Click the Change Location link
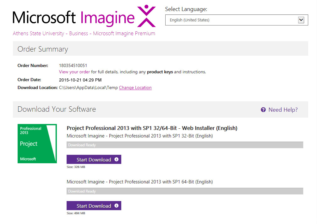Viewport: 317px width, 224px height. tap(135, 88)
